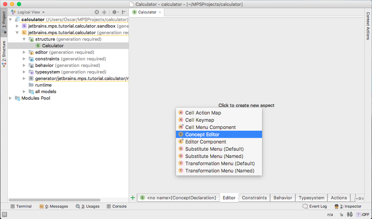Expand the editor aspect tree node

click(x=24, y=52)
